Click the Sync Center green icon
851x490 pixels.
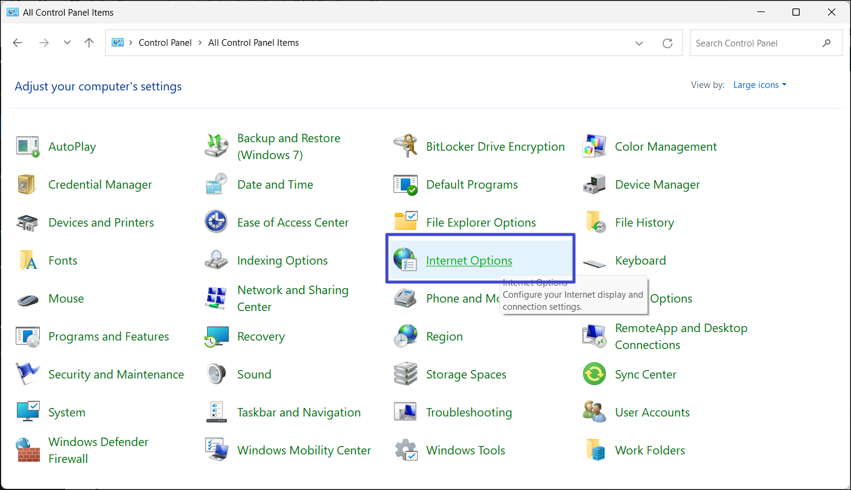point(594,374)
